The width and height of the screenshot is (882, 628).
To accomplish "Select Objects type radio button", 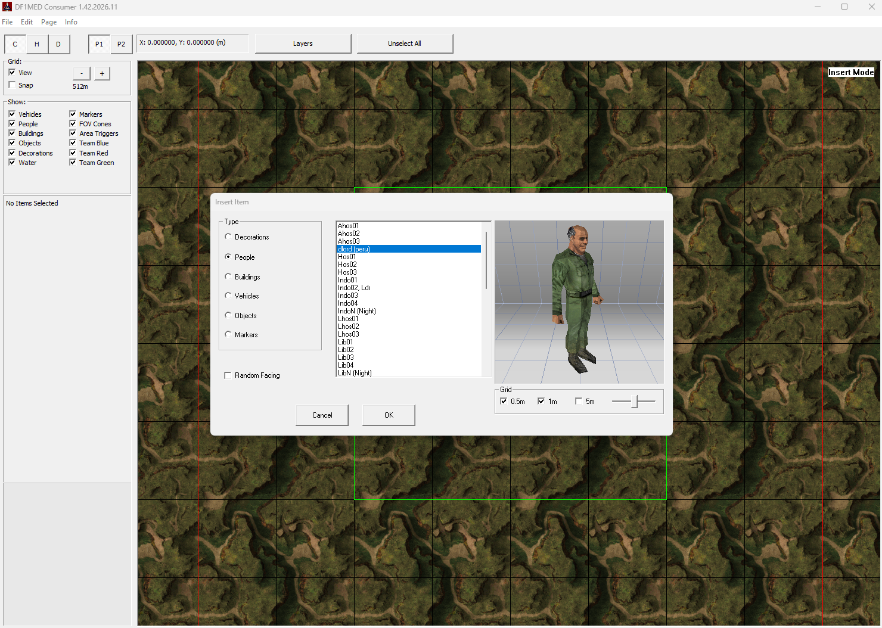I will click(228, 315).
